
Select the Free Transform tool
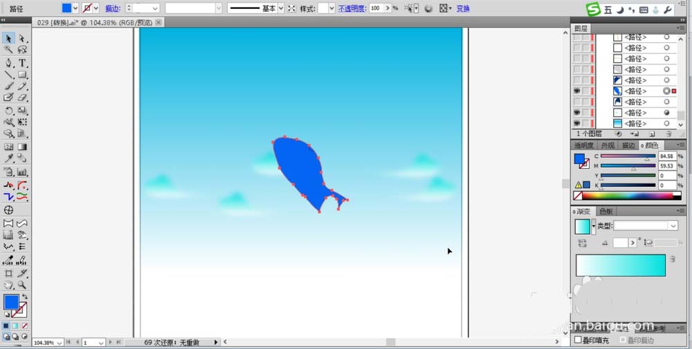(x=22, y=122)
